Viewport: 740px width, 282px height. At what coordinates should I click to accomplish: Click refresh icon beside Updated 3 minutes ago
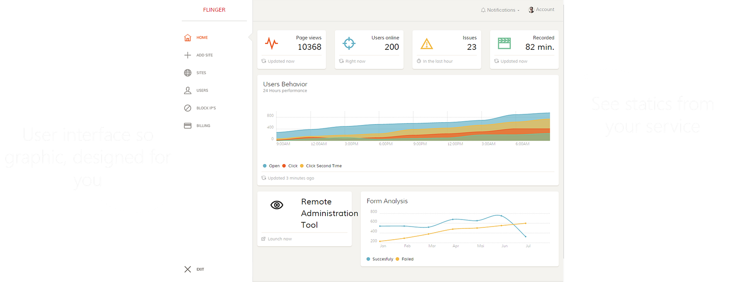tap(264, 178)
